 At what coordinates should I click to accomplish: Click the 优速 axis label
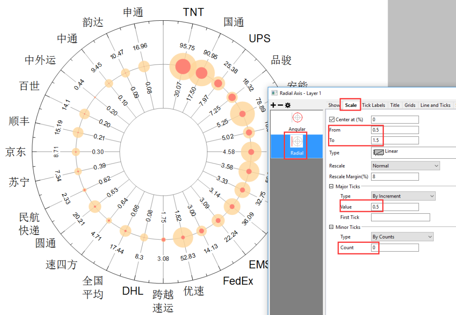click(x=194, y=291)
